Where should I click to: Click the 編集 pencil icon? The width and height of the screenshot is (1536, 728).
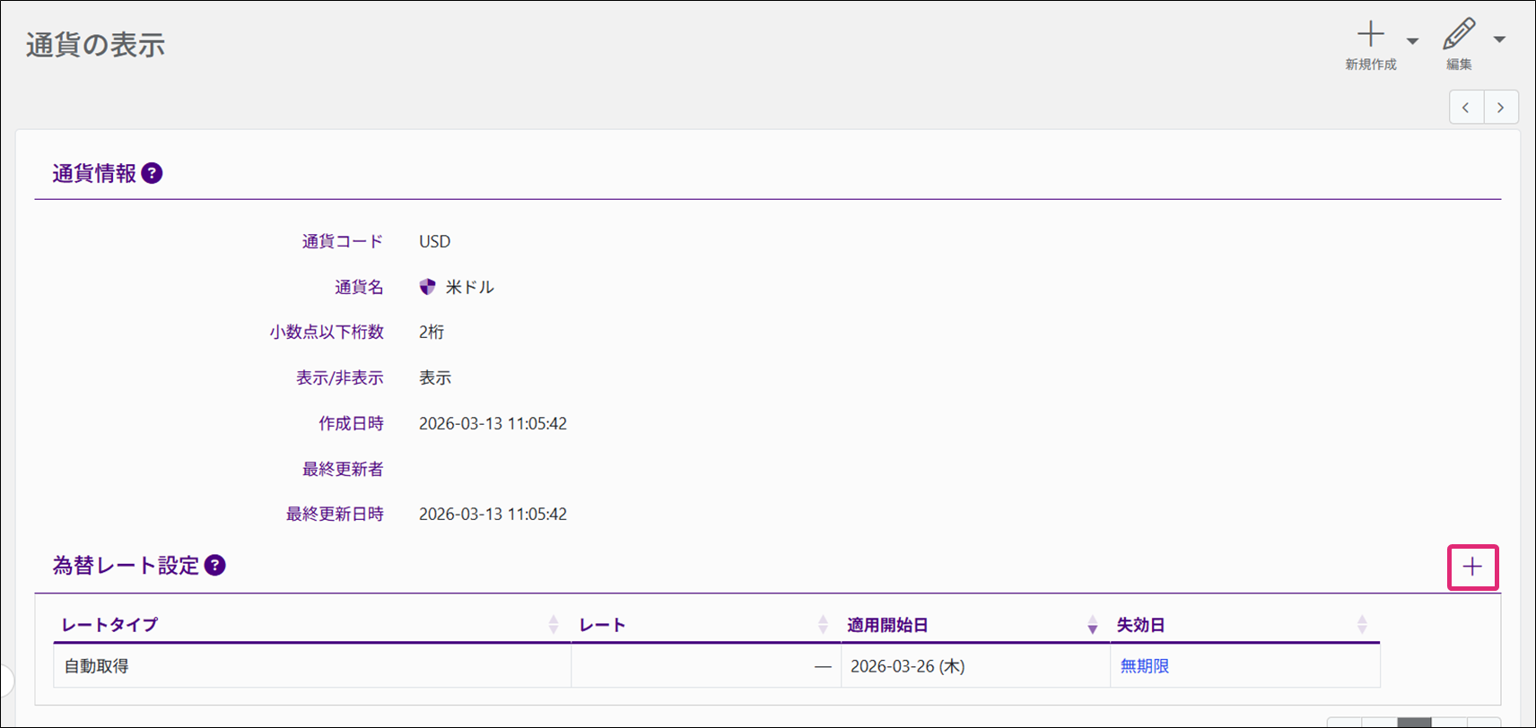[1458, 36]
